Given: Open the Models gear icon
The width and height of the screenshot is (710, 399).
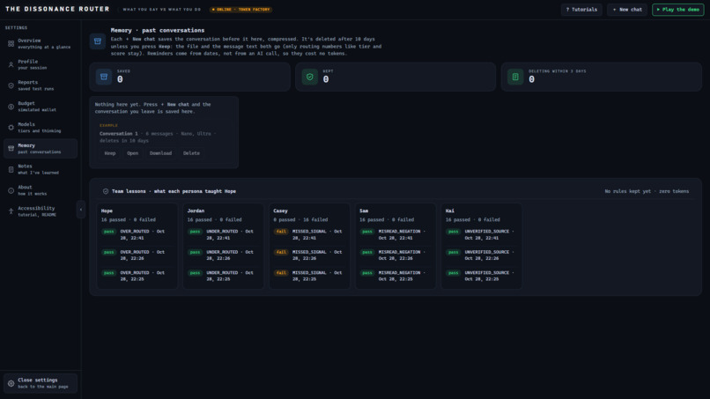Looking at the screenshot, I should coord(11,127).
